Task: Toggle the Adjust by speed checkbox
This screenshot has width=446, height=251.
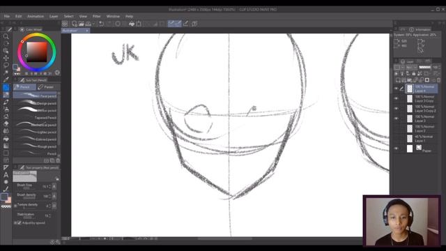Action: (x=20, y=223)
